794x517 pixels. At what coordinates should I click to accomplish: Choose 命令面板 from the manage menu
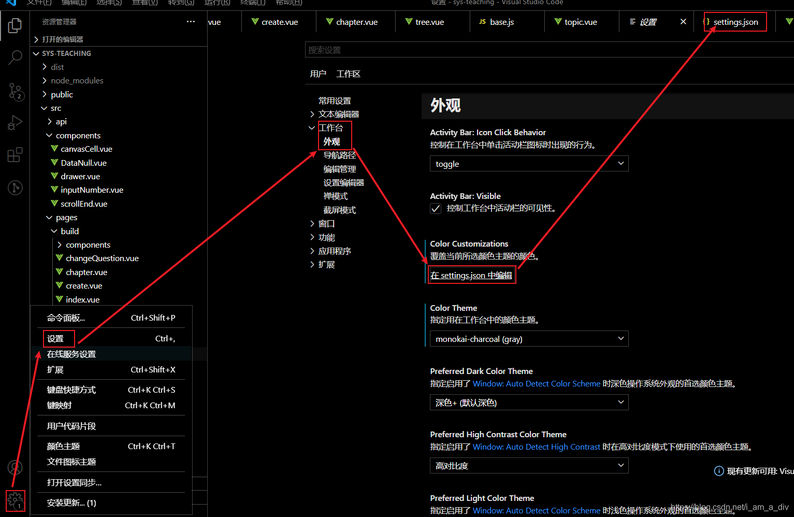[x=111, y=318]
